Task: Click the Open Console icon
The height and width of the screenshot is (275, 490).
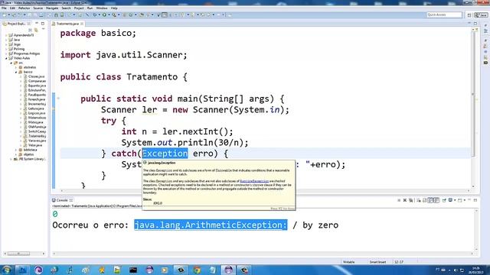Action: pos(459,200)
